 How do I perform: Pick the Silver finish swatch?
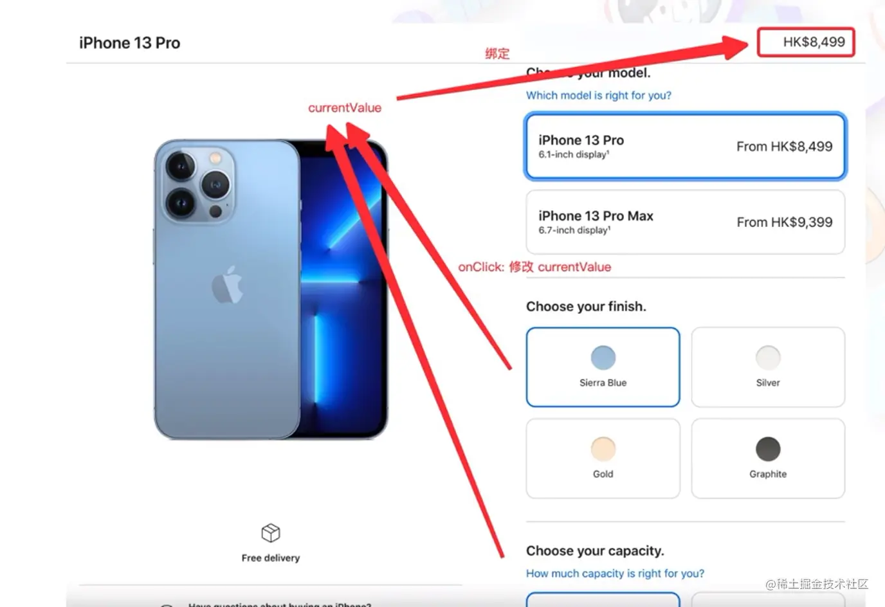768,358
